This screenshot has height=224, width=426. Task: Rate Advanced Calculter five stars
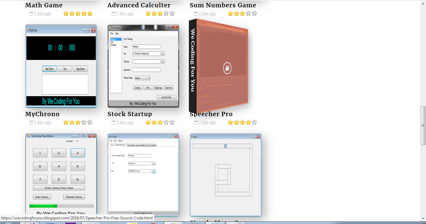point(172,14)
